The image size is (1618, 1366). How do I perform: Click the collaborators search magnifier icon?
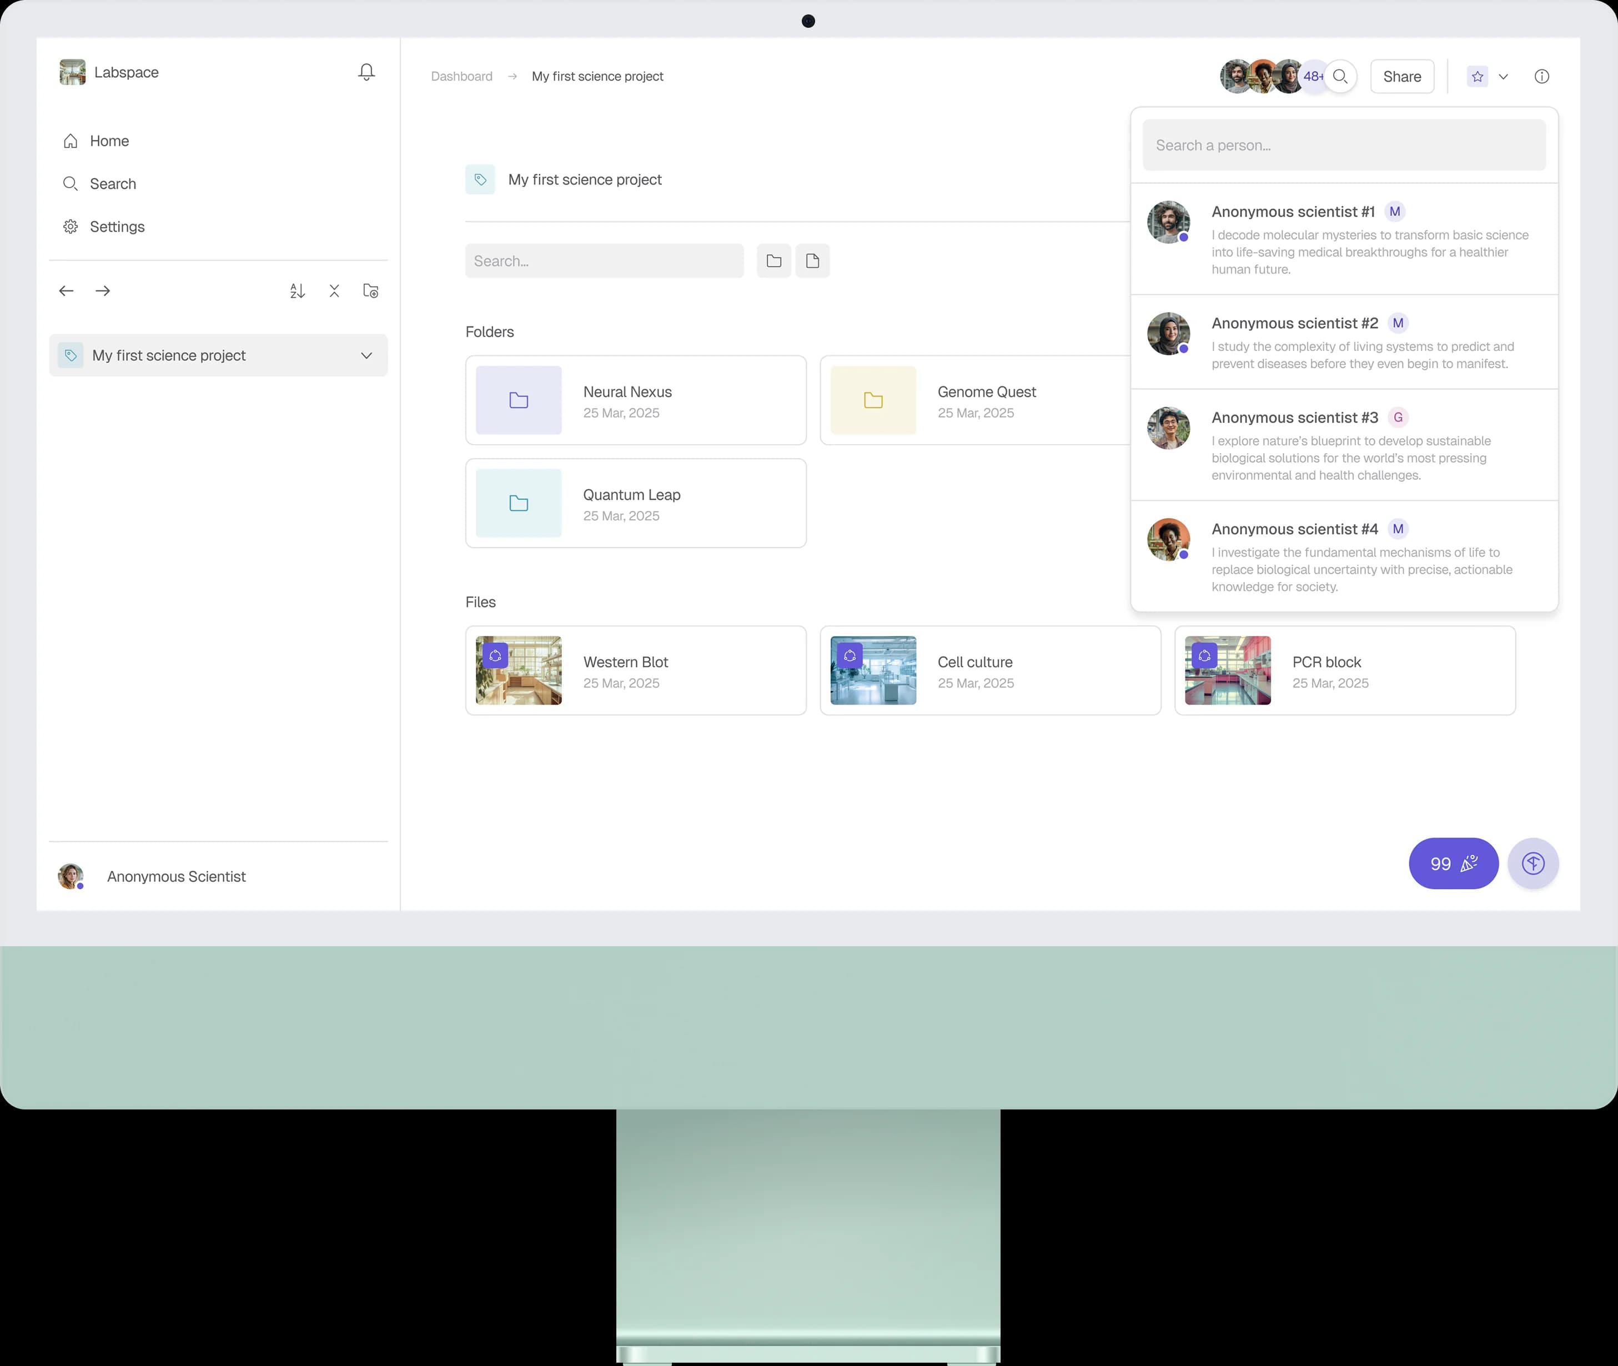1340,77
